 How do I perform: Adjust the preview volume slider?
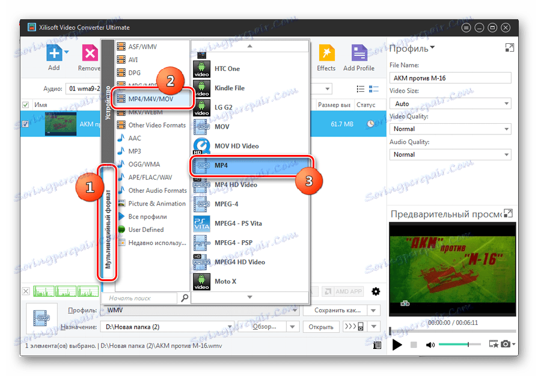pyautogui.click(x=459, y=344)
